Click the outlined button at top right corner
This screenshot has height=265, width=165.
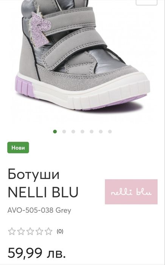(146, 2)
